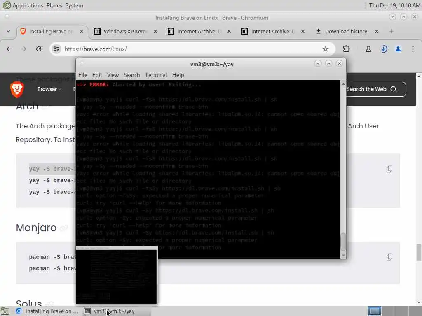Click the ERROR line in terminal
This screenshot has width=422, height=316.
coord(138,85)
